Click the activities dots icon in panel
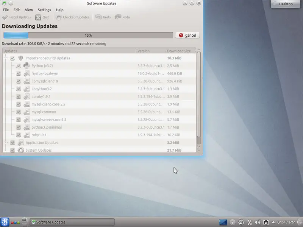 point(15,222)
